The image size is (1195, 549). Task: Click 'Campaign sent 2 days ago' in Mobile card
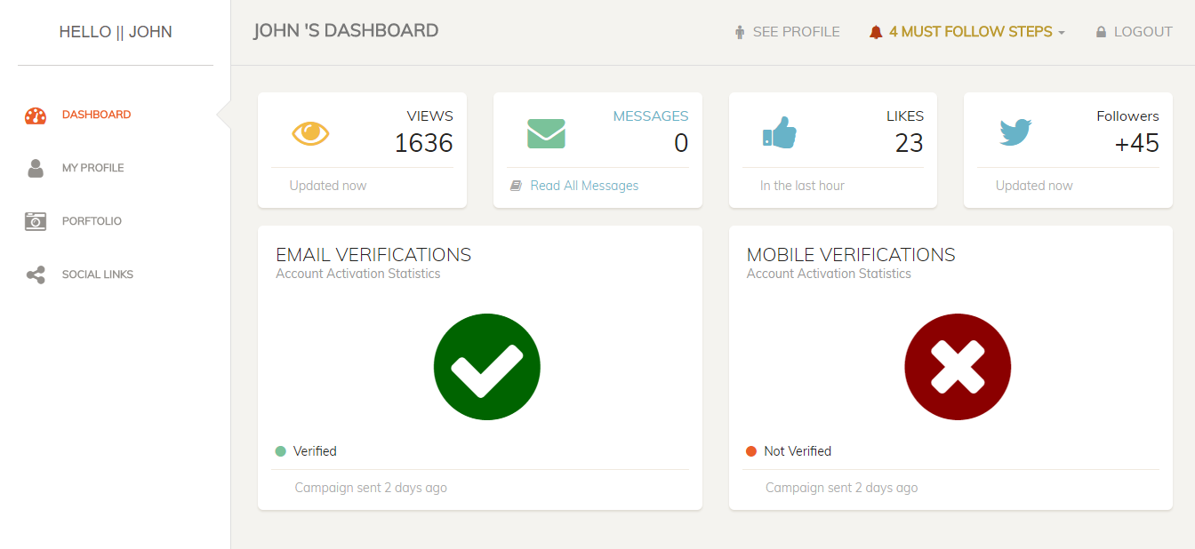pos(841,488)
